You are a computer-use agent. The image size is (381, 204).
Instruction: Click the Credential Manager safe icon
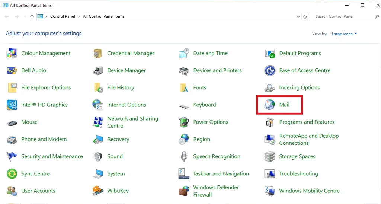click(98, 53)
